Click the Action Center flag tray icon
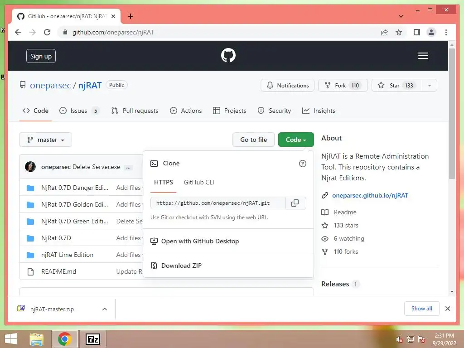Viewport: 464px width, 348px height. (x=421, y=339)
